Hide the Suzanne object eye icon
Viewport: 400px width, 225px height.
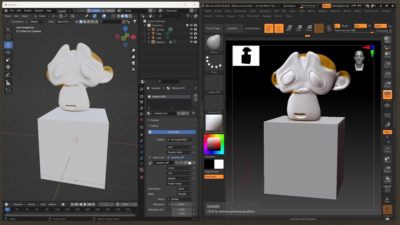191,42
